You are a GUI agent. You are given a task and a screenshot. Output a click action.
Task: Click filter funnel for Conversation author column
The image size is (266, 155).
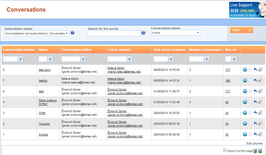tap(83, 59)
